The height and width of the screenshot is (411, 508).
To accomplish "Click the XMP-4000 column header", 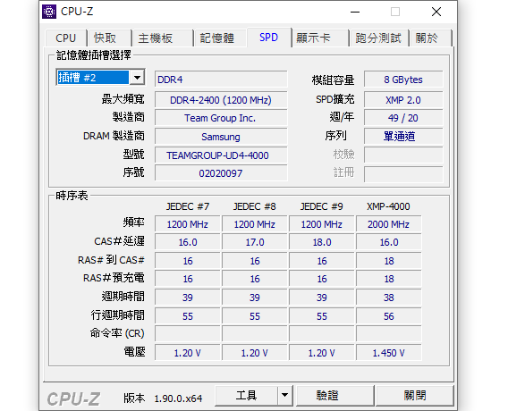I will (x=388, y=206).
